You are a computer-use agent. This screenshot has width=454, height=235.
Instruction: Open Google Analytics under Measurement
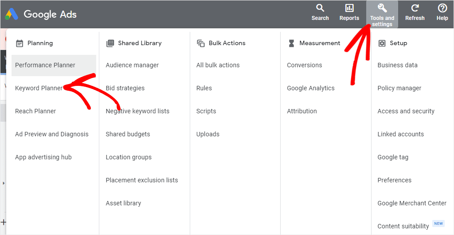pos(311,88)
